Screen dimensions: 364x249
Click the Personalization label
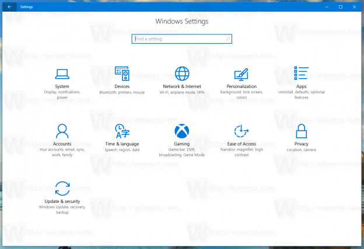click(242, 86)
